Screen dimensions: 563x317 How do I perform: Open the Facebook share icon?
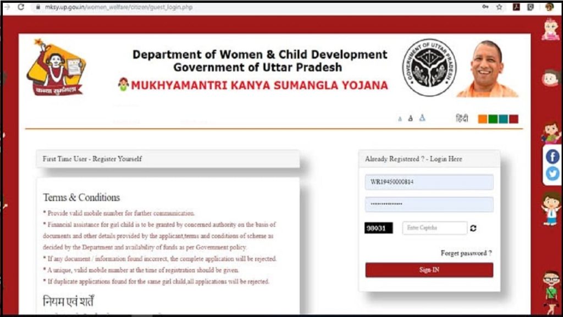pos(553,157)
